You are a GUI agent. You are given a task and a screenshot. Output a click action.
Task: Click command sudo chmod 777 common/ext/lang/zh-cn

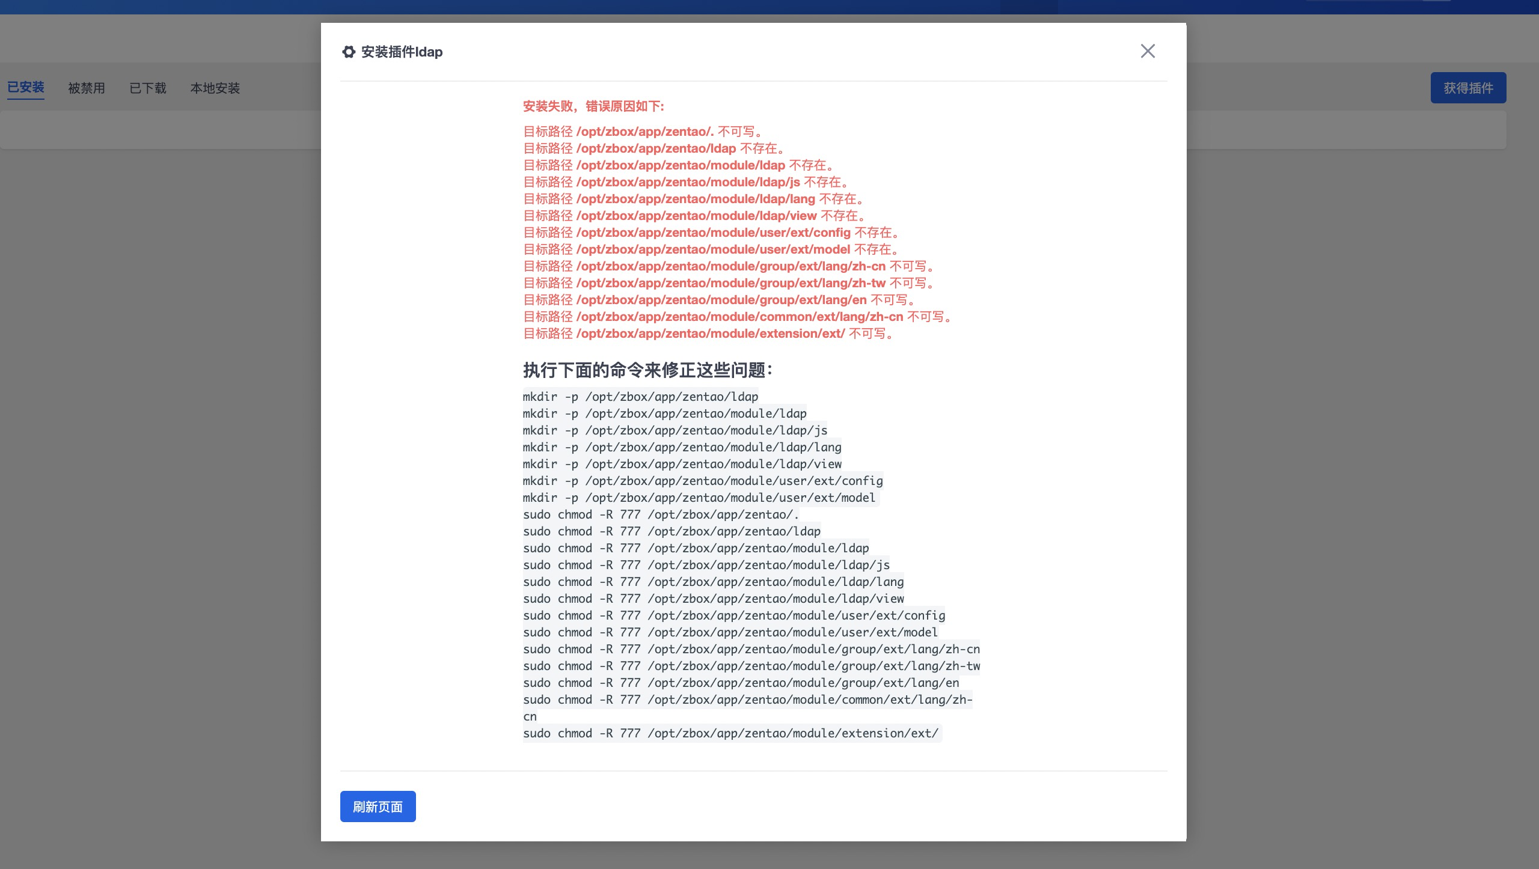pyautogui.click(x=748, y=708)
